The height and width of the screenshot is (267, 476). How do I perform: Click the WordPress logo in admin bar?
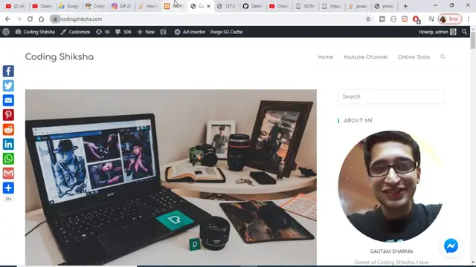click(x=6, y=32)
